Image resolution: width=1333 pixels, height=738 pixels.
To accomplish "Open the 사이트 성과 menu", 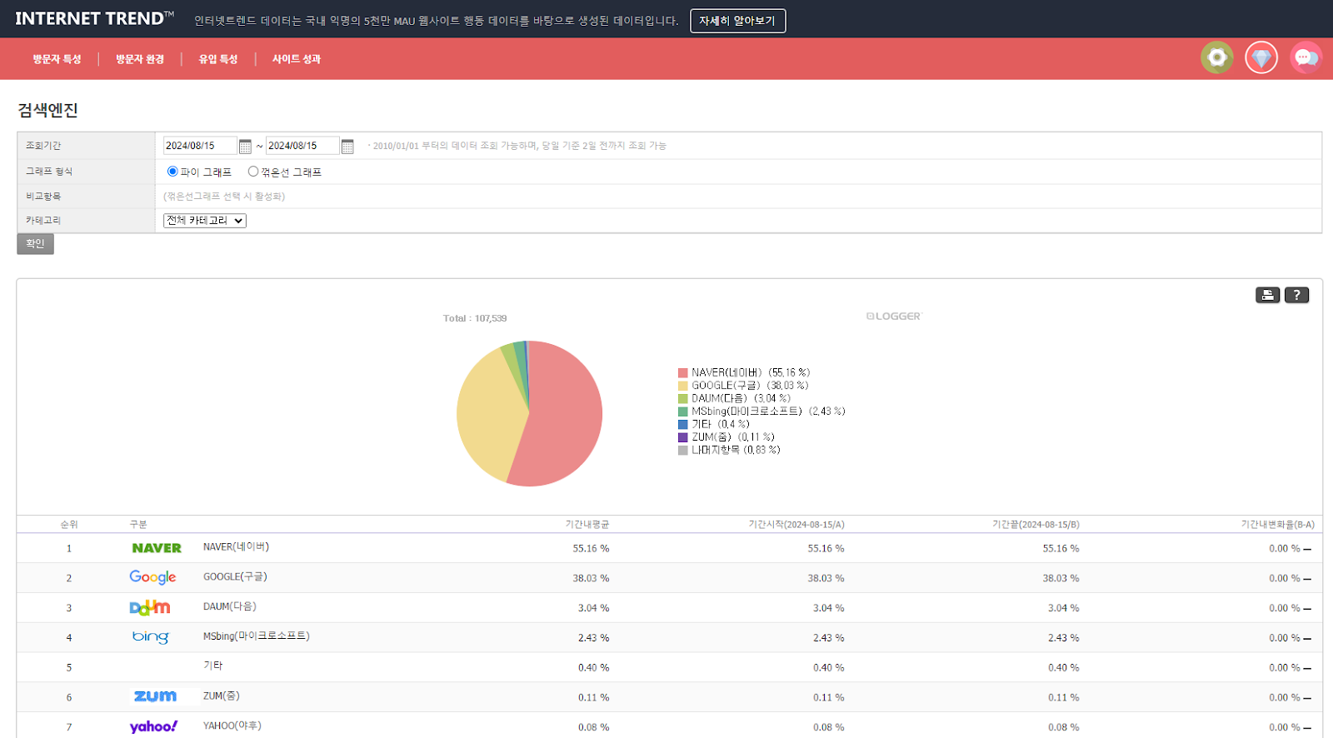I will 297,59.
